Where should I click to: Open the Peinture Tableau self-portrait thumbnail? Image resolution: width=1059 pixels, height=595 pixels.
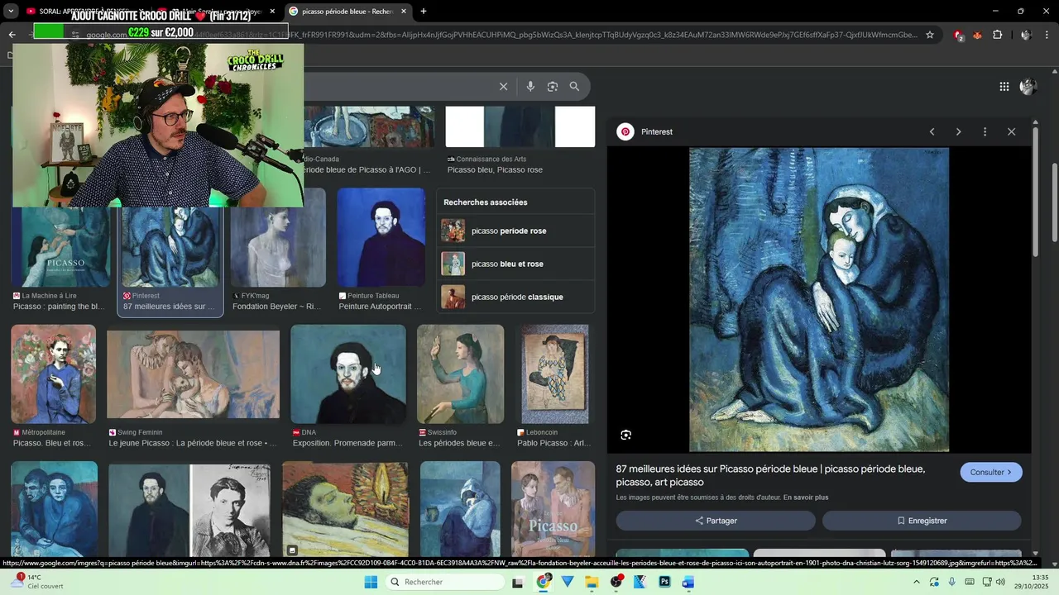(x=381, y=237)
